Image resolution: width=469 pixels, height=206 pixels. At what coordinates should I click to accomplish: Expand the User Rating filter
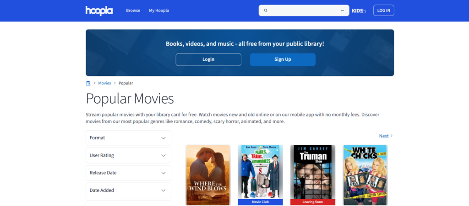point(128,155)
